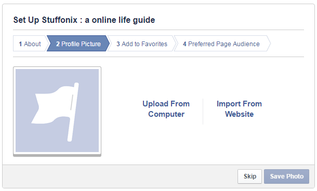Viewport: 317px width, 191px height.
Task: Click the flagpole of the placeholder flag
Action: tap(73, 112)
